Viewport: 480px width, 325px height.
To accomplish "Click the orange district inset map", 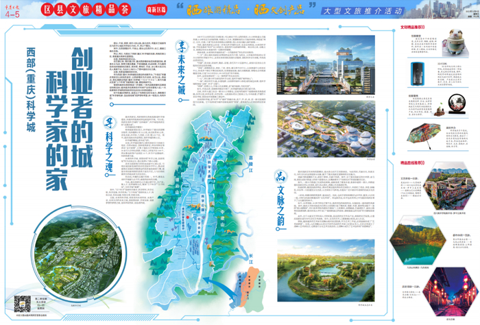I will [x=248, y=289].
